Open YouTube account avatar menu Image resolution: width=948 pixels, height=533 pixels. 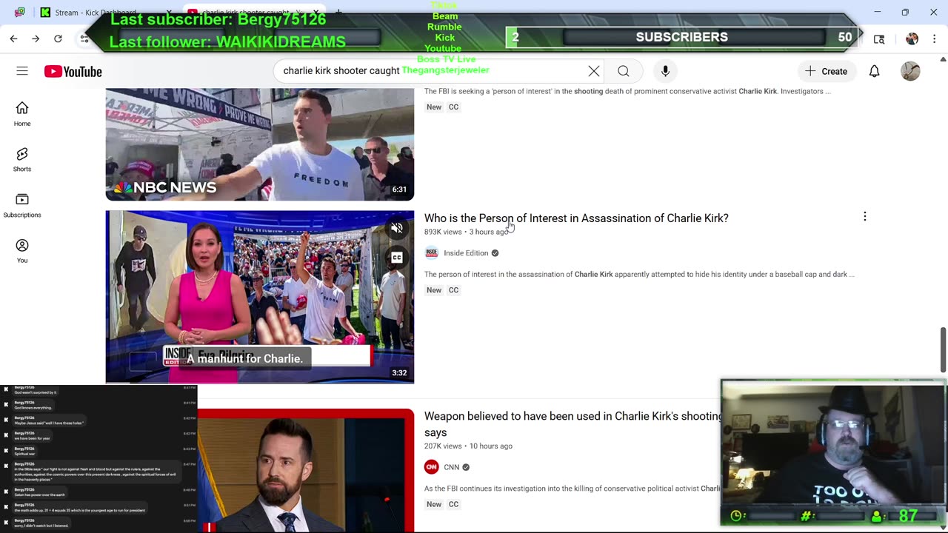910,71
